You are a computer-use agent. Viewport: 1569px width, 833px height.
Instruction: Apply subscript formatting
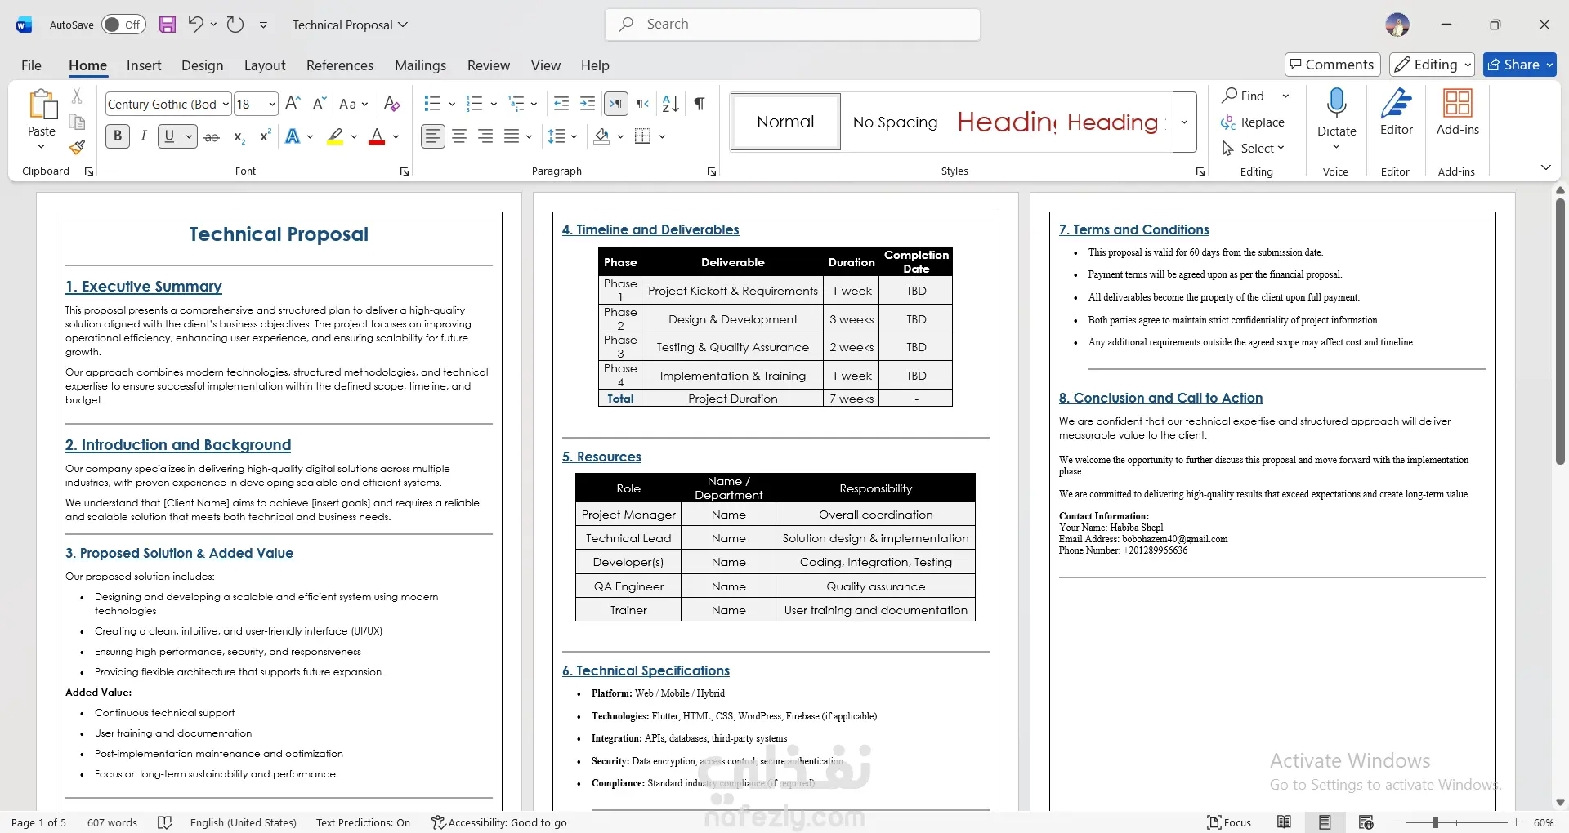pos(239,136)
